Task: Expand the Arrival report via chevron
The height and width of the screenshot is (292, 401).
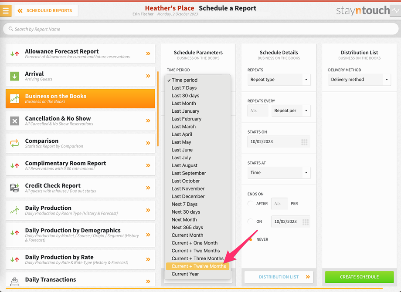Action: 148,76
